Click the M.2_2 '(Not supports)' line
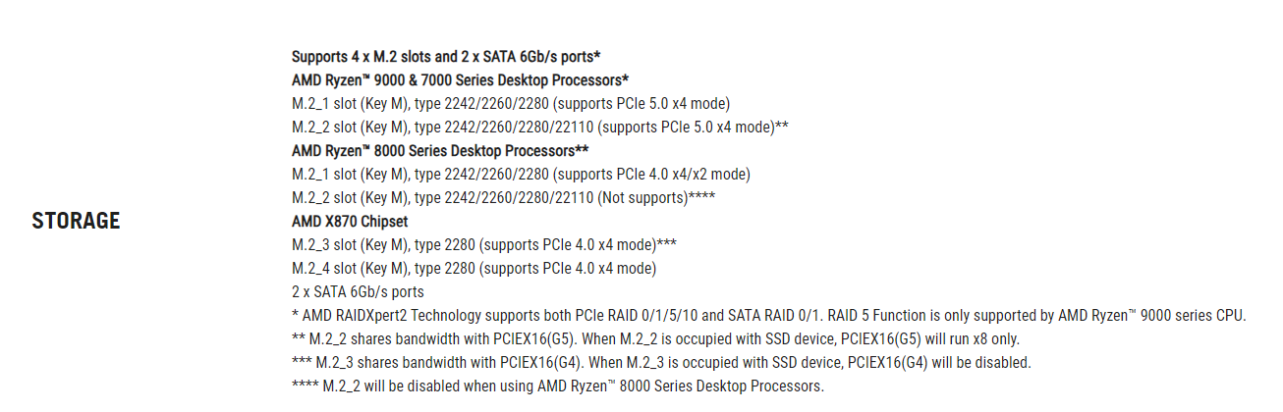Screen dimensions: 1283x412 pyautogui.click(x=503, y=197)
